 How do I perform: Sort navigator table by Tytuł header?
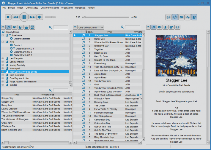coord(17,95)
